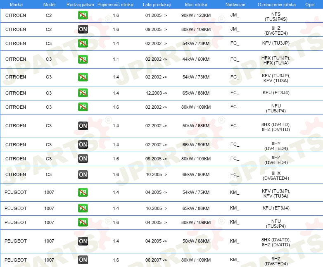Select capacity 1.1 cell
323x267 pixels.
(116, 59)
